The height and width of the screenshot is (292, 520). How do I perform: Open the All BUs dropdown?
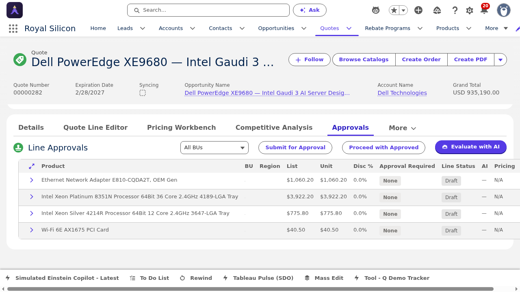[x=214, y=148]
